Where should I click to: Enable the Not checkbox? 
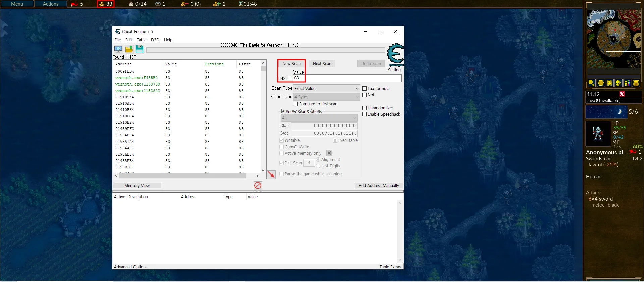coord(365,95)
